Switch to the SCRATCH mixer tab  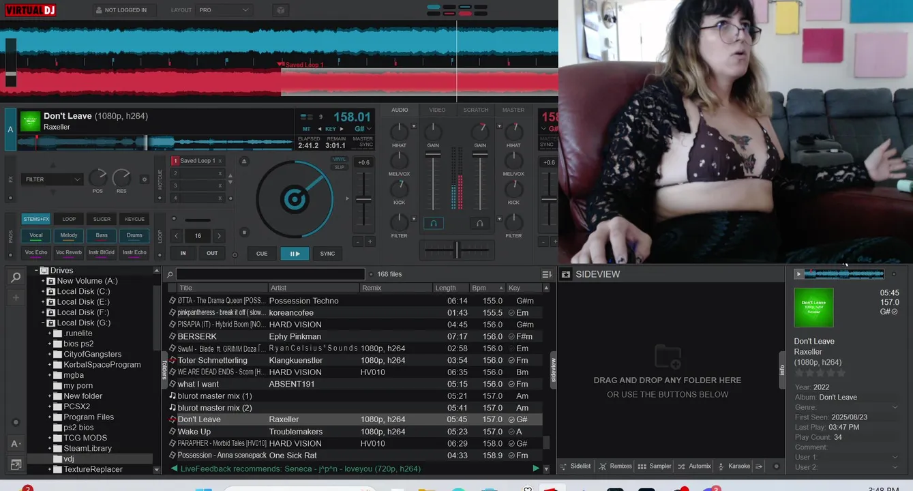click(476, 110)
